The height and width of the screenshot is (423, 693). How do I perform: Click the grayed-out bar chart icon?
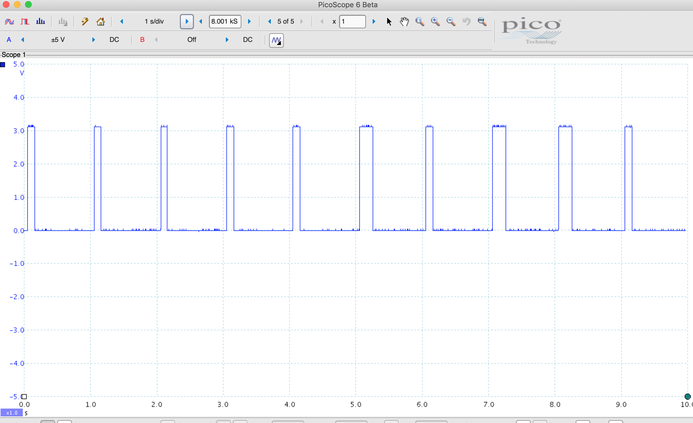63,22
